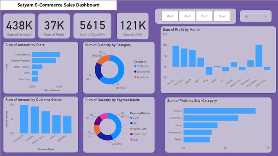Click the 5615 Sum of Quantity card
This screenshot has height=156, width=278.
(x=93, y=26)
